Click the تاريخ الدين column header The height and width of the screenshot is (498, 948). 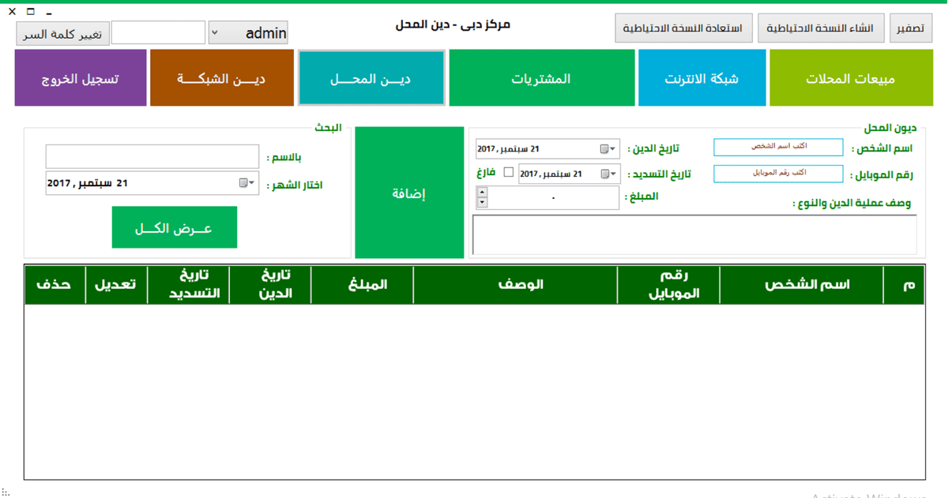270,285
